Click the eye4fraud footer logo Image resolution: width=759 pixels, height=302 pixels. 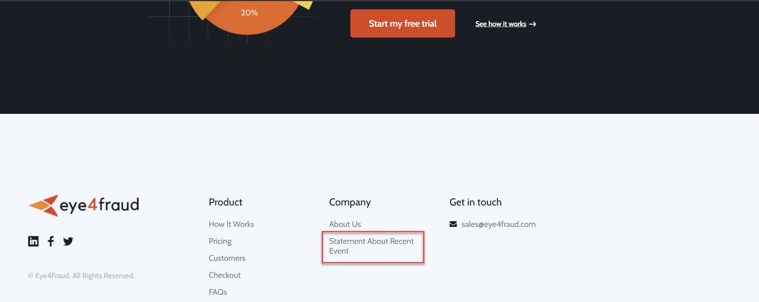point(84,206)
